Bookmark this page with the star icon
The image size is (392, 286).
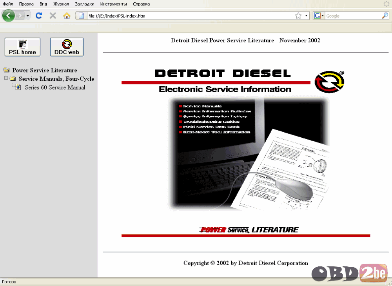[x=298, y=16]
